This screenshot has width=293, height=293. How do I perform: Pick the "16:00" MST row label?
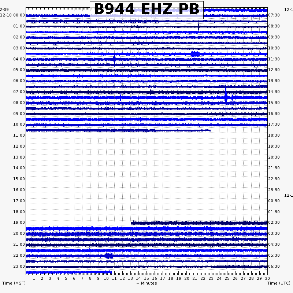pyautogui.click(x=19, y=190)
